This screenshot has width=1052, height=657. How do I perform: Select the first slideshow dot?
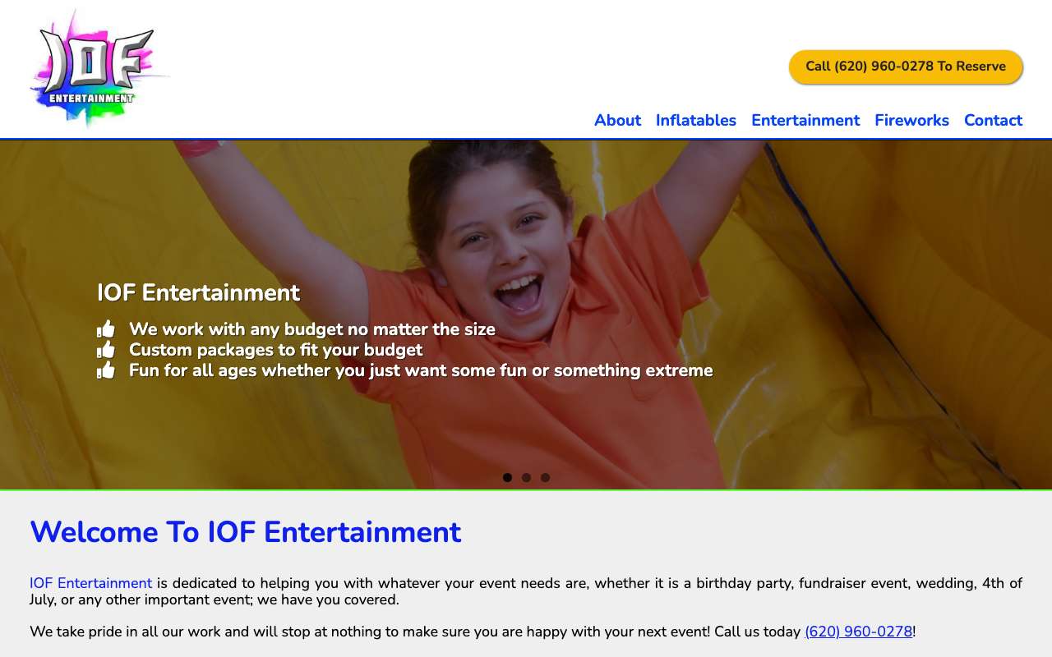coord(507,477)
